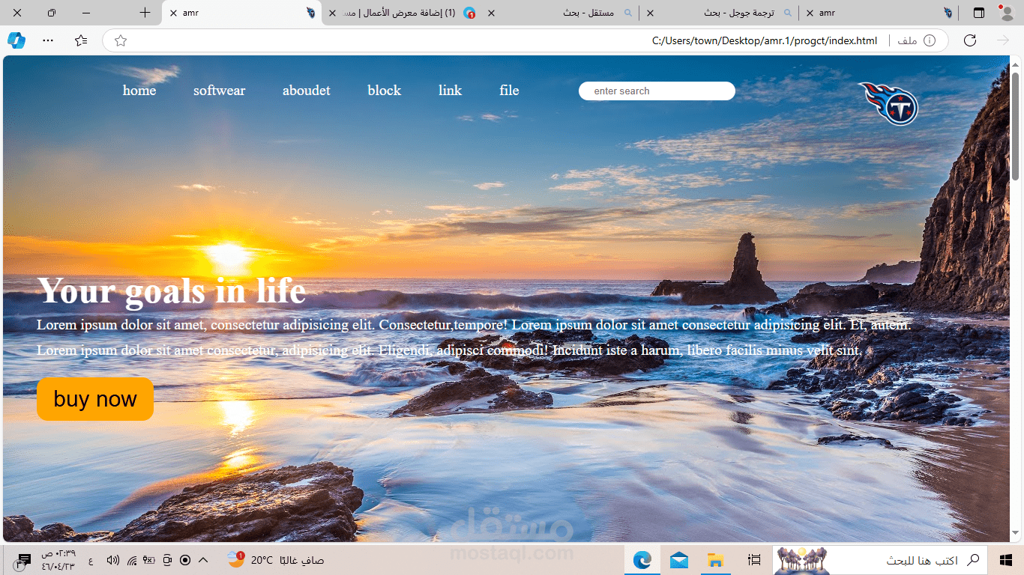Screen dimensions: 1024x575
Task: Open the file nav link
Action: coord(510,91)
